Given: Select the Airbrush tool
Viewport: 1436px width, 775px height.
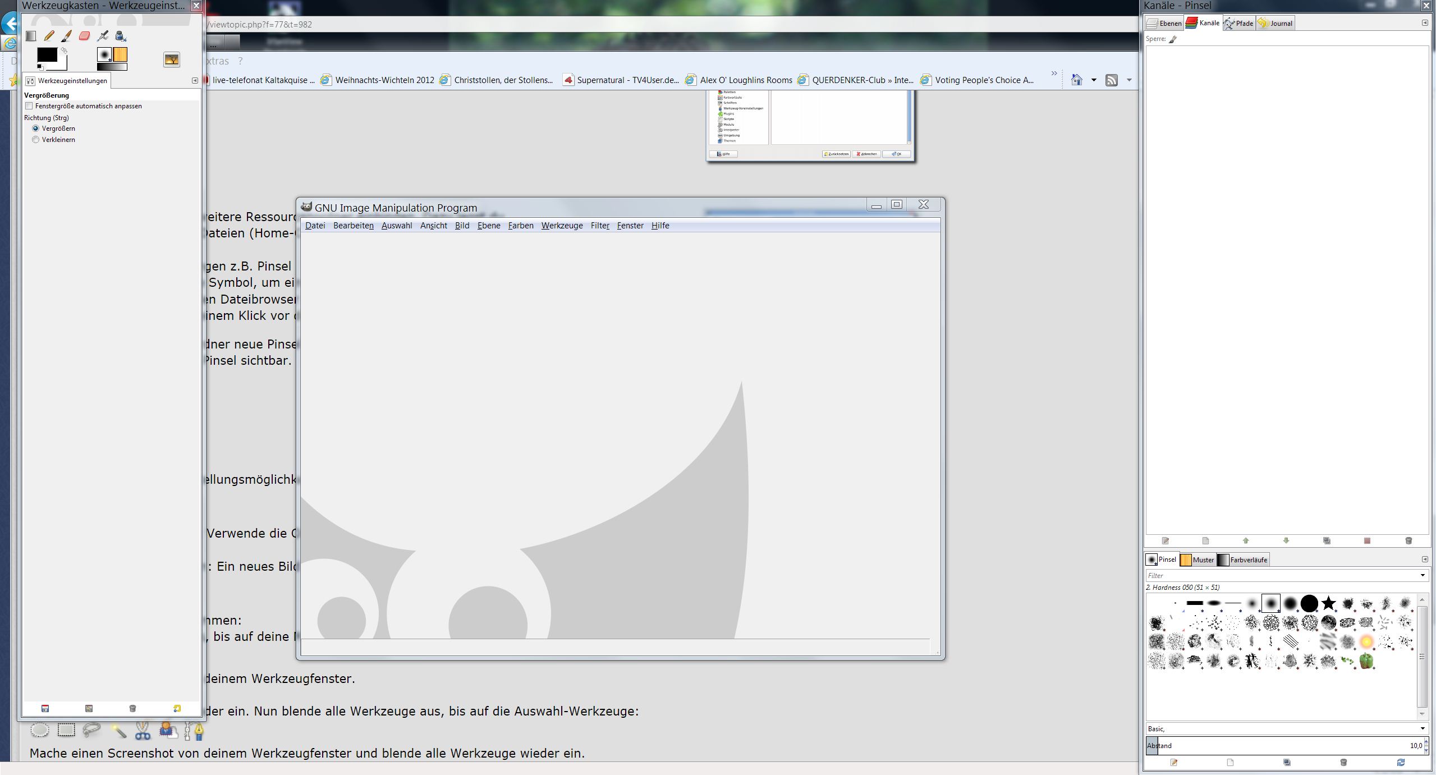Looking at the screenshot, I should click(x=103, y=36).
